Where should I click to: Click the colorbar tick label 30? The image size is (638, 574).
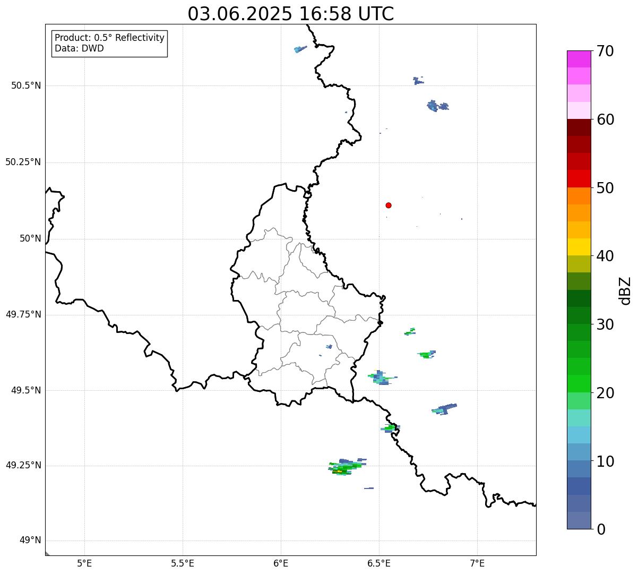(x=605, y=324)
